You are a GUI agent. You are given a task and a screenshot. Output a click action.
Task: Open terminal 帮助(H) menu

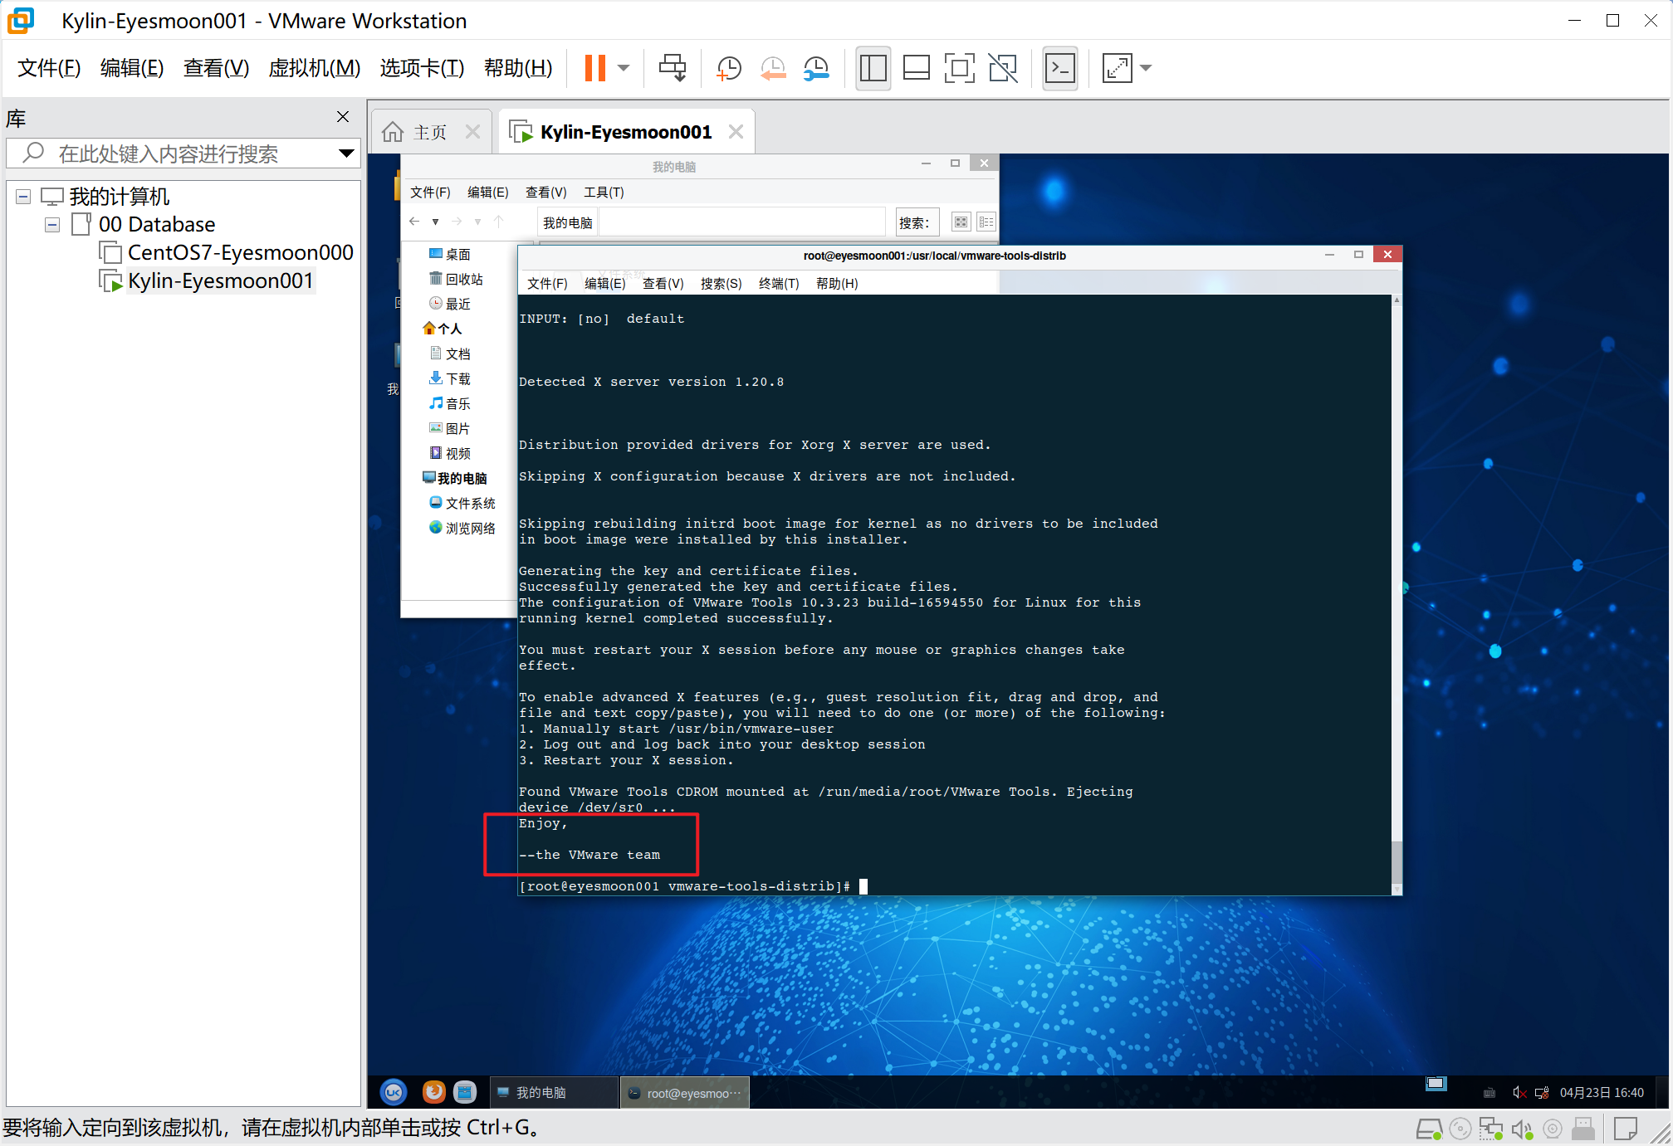pos(837,284)
